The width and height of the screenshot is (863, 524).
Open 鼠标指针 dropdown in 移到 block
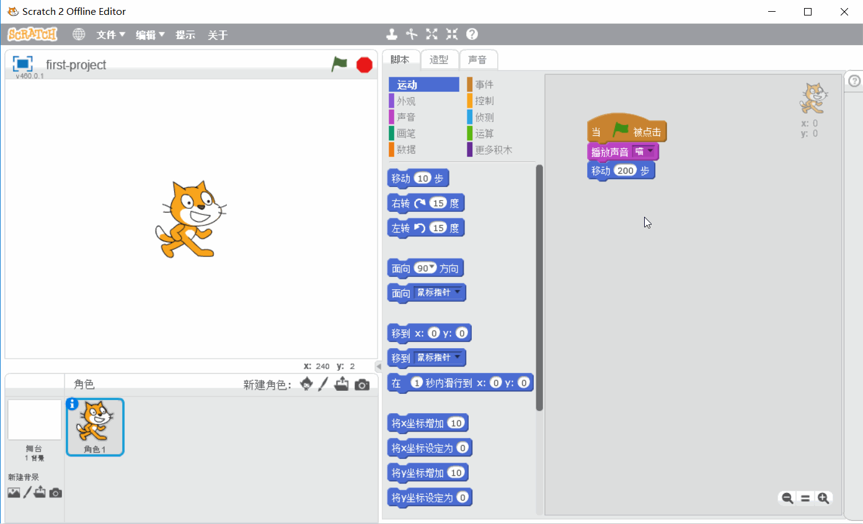coord(458,357)
